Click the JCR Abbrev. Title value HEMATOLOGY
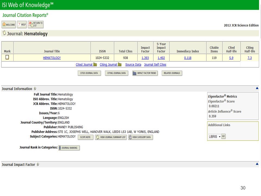 click(x=67, y=104)
